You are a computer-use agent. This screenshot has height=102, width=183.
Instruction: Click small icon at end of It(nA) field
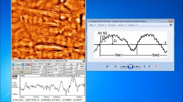point(44,67)
